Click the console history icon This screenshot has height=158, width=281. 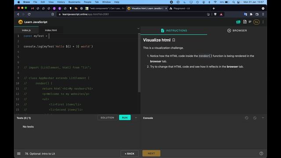coord(247,118)
